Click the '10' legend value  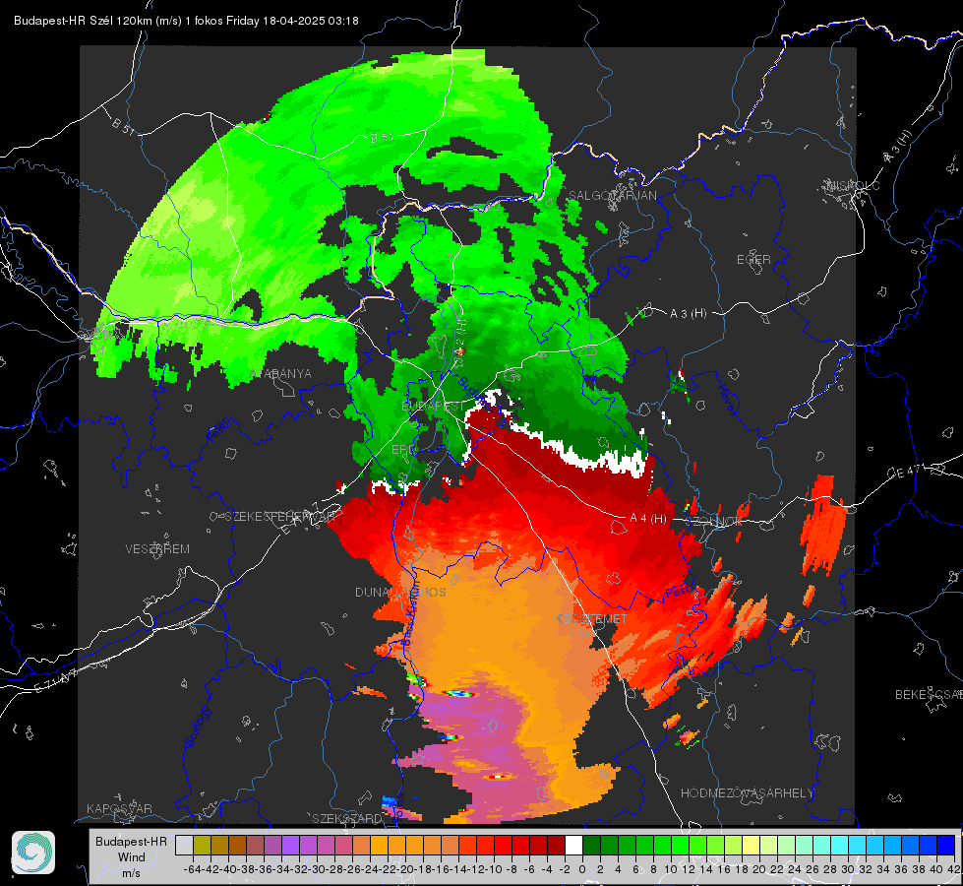click(671, 869)
